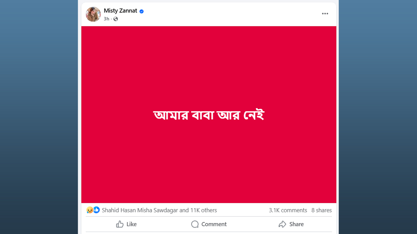
Task: Click the white Bengali text in post
Action: (208, 115)
